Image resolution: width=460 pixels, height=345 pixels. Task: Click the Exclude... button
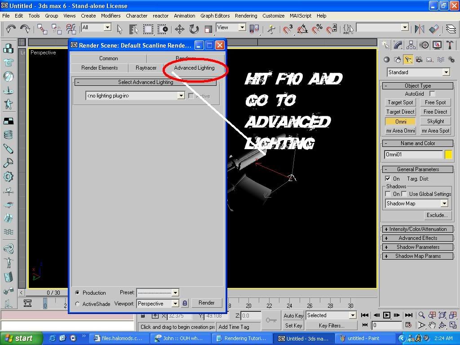(x=437, y=215)
